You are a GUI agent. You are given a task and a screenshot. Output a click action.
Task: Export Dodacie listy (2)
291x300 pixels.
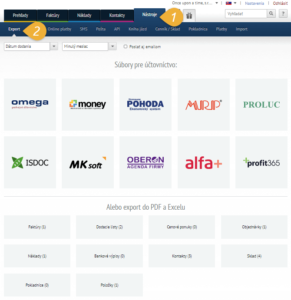(109, 227)
